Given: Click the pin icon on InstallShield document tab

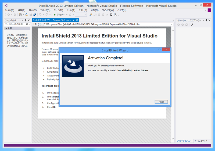Looking at the screenshot, I should pyautogui.click(x=73, y=20).
